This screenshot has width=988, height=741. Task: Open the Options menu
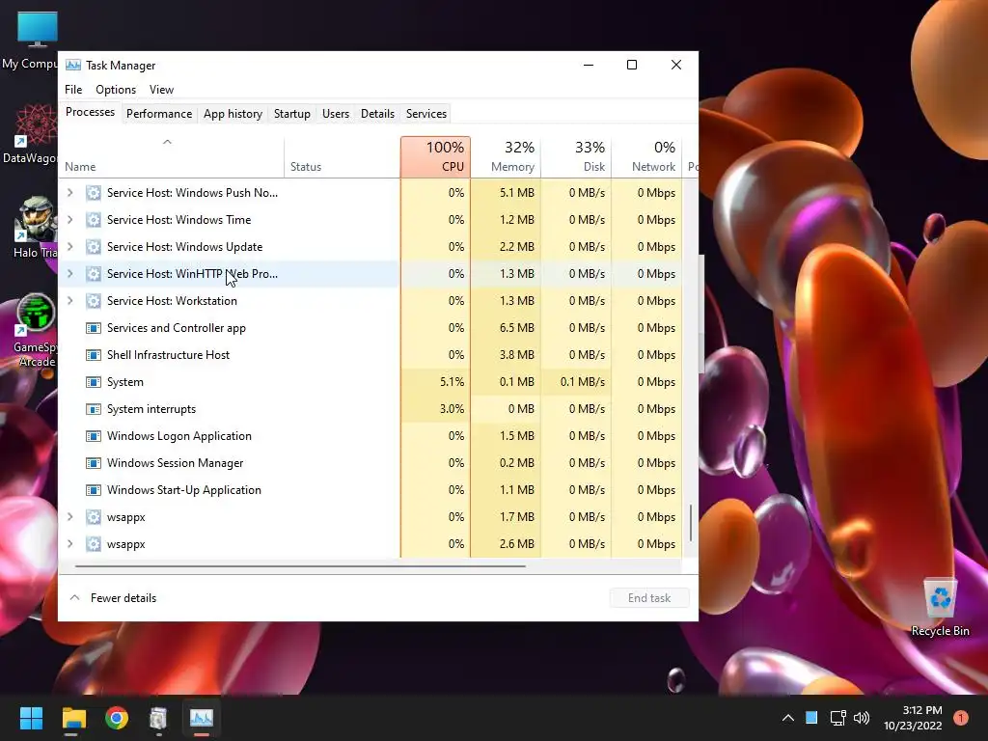[116, 90]
